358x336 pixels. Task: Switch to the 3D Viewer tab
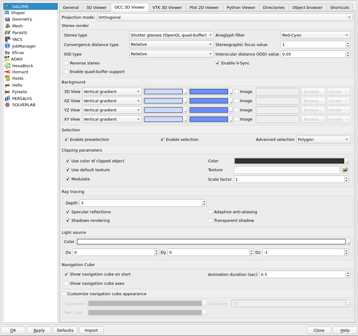click(96, 8)
